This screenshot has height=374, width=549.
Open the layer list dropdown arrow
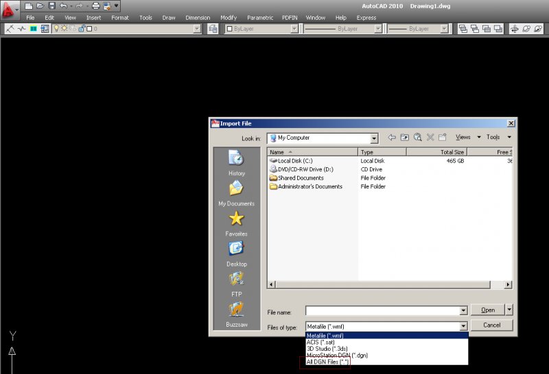coord(198,29)
